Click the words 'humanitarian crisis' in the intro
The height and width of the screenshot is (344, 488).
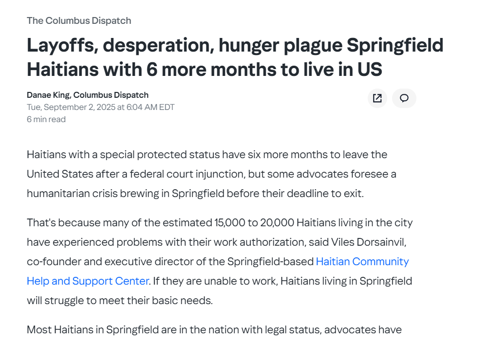[x=72, y=194]
